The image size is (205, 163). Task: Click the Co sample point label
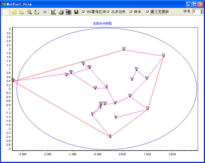click(x=132, y=78)
